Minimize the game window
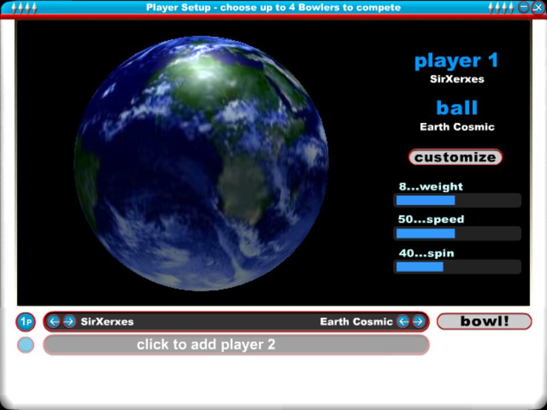Image resolution: width=547 pixels, height=410 pixels. click(x=522, y=7)
